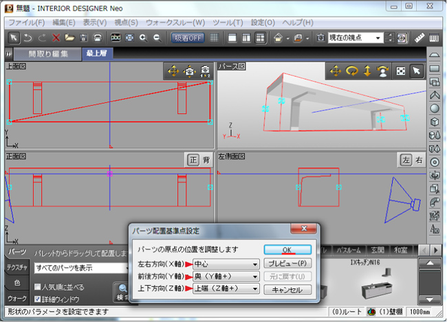Click the red X delete icon

[x=56, y=38]
